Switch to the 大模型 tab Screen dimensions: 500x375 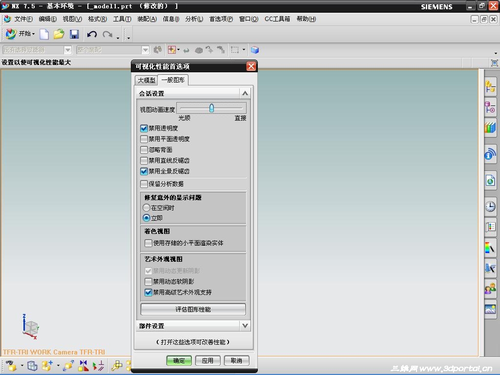click(x=146, y=80)
